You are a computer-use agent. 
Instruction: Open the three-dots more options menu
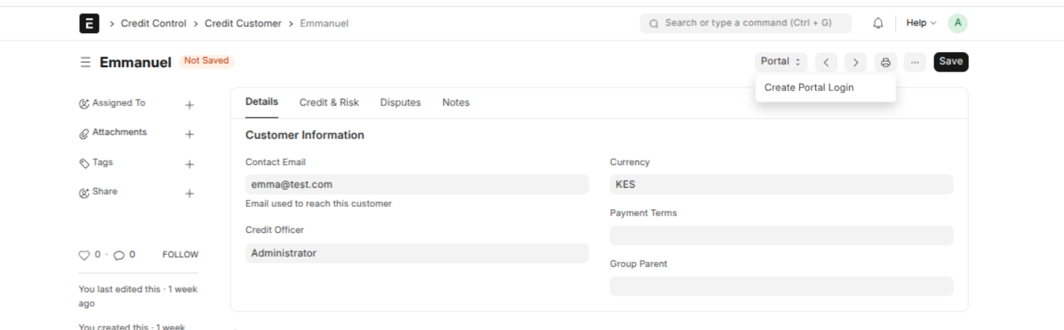pos(915,62)
